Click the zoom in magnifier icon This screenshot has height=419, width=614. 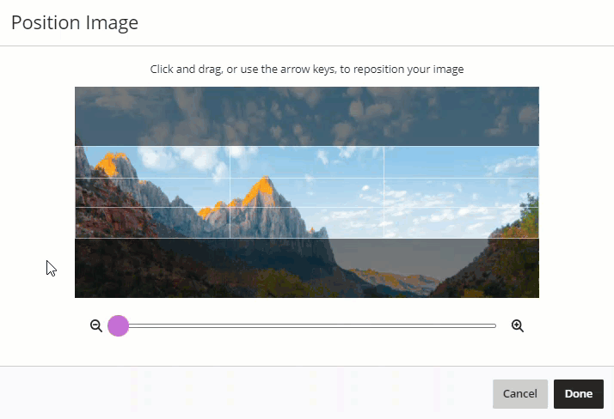(x=518, y=325)
